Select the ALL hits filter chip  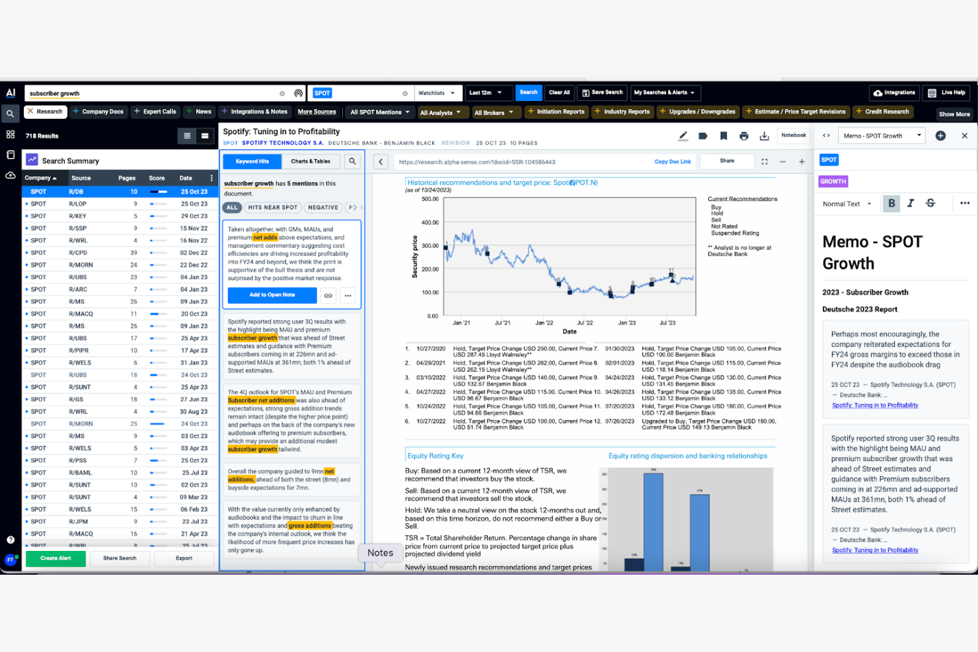(232, 207)
